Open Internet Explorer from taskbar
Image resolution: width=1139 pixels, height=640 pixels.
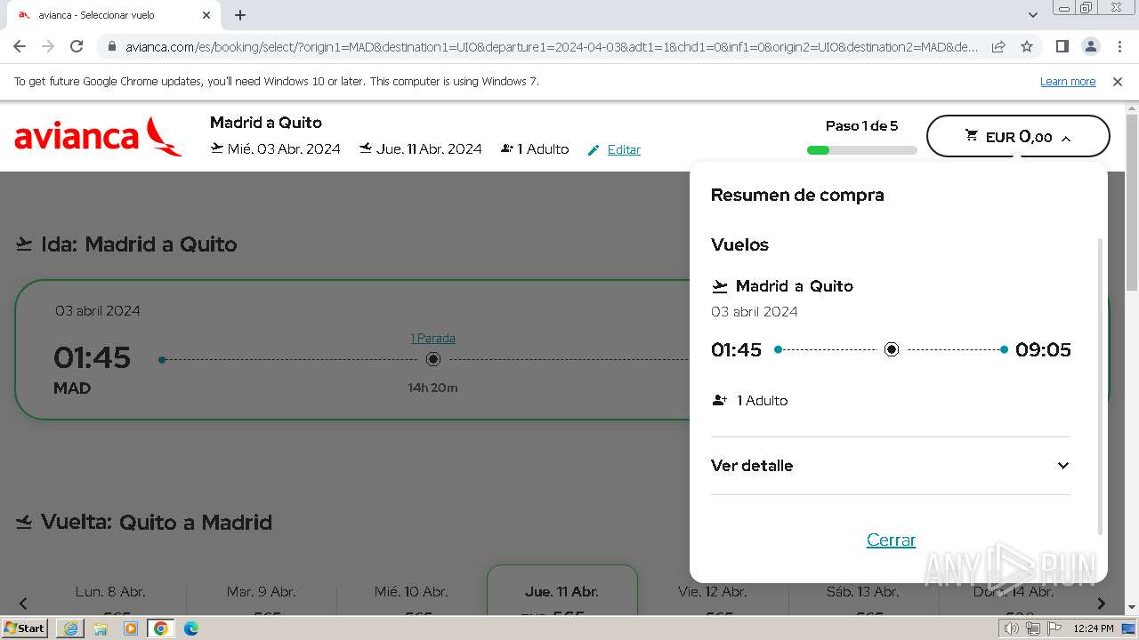70,628
